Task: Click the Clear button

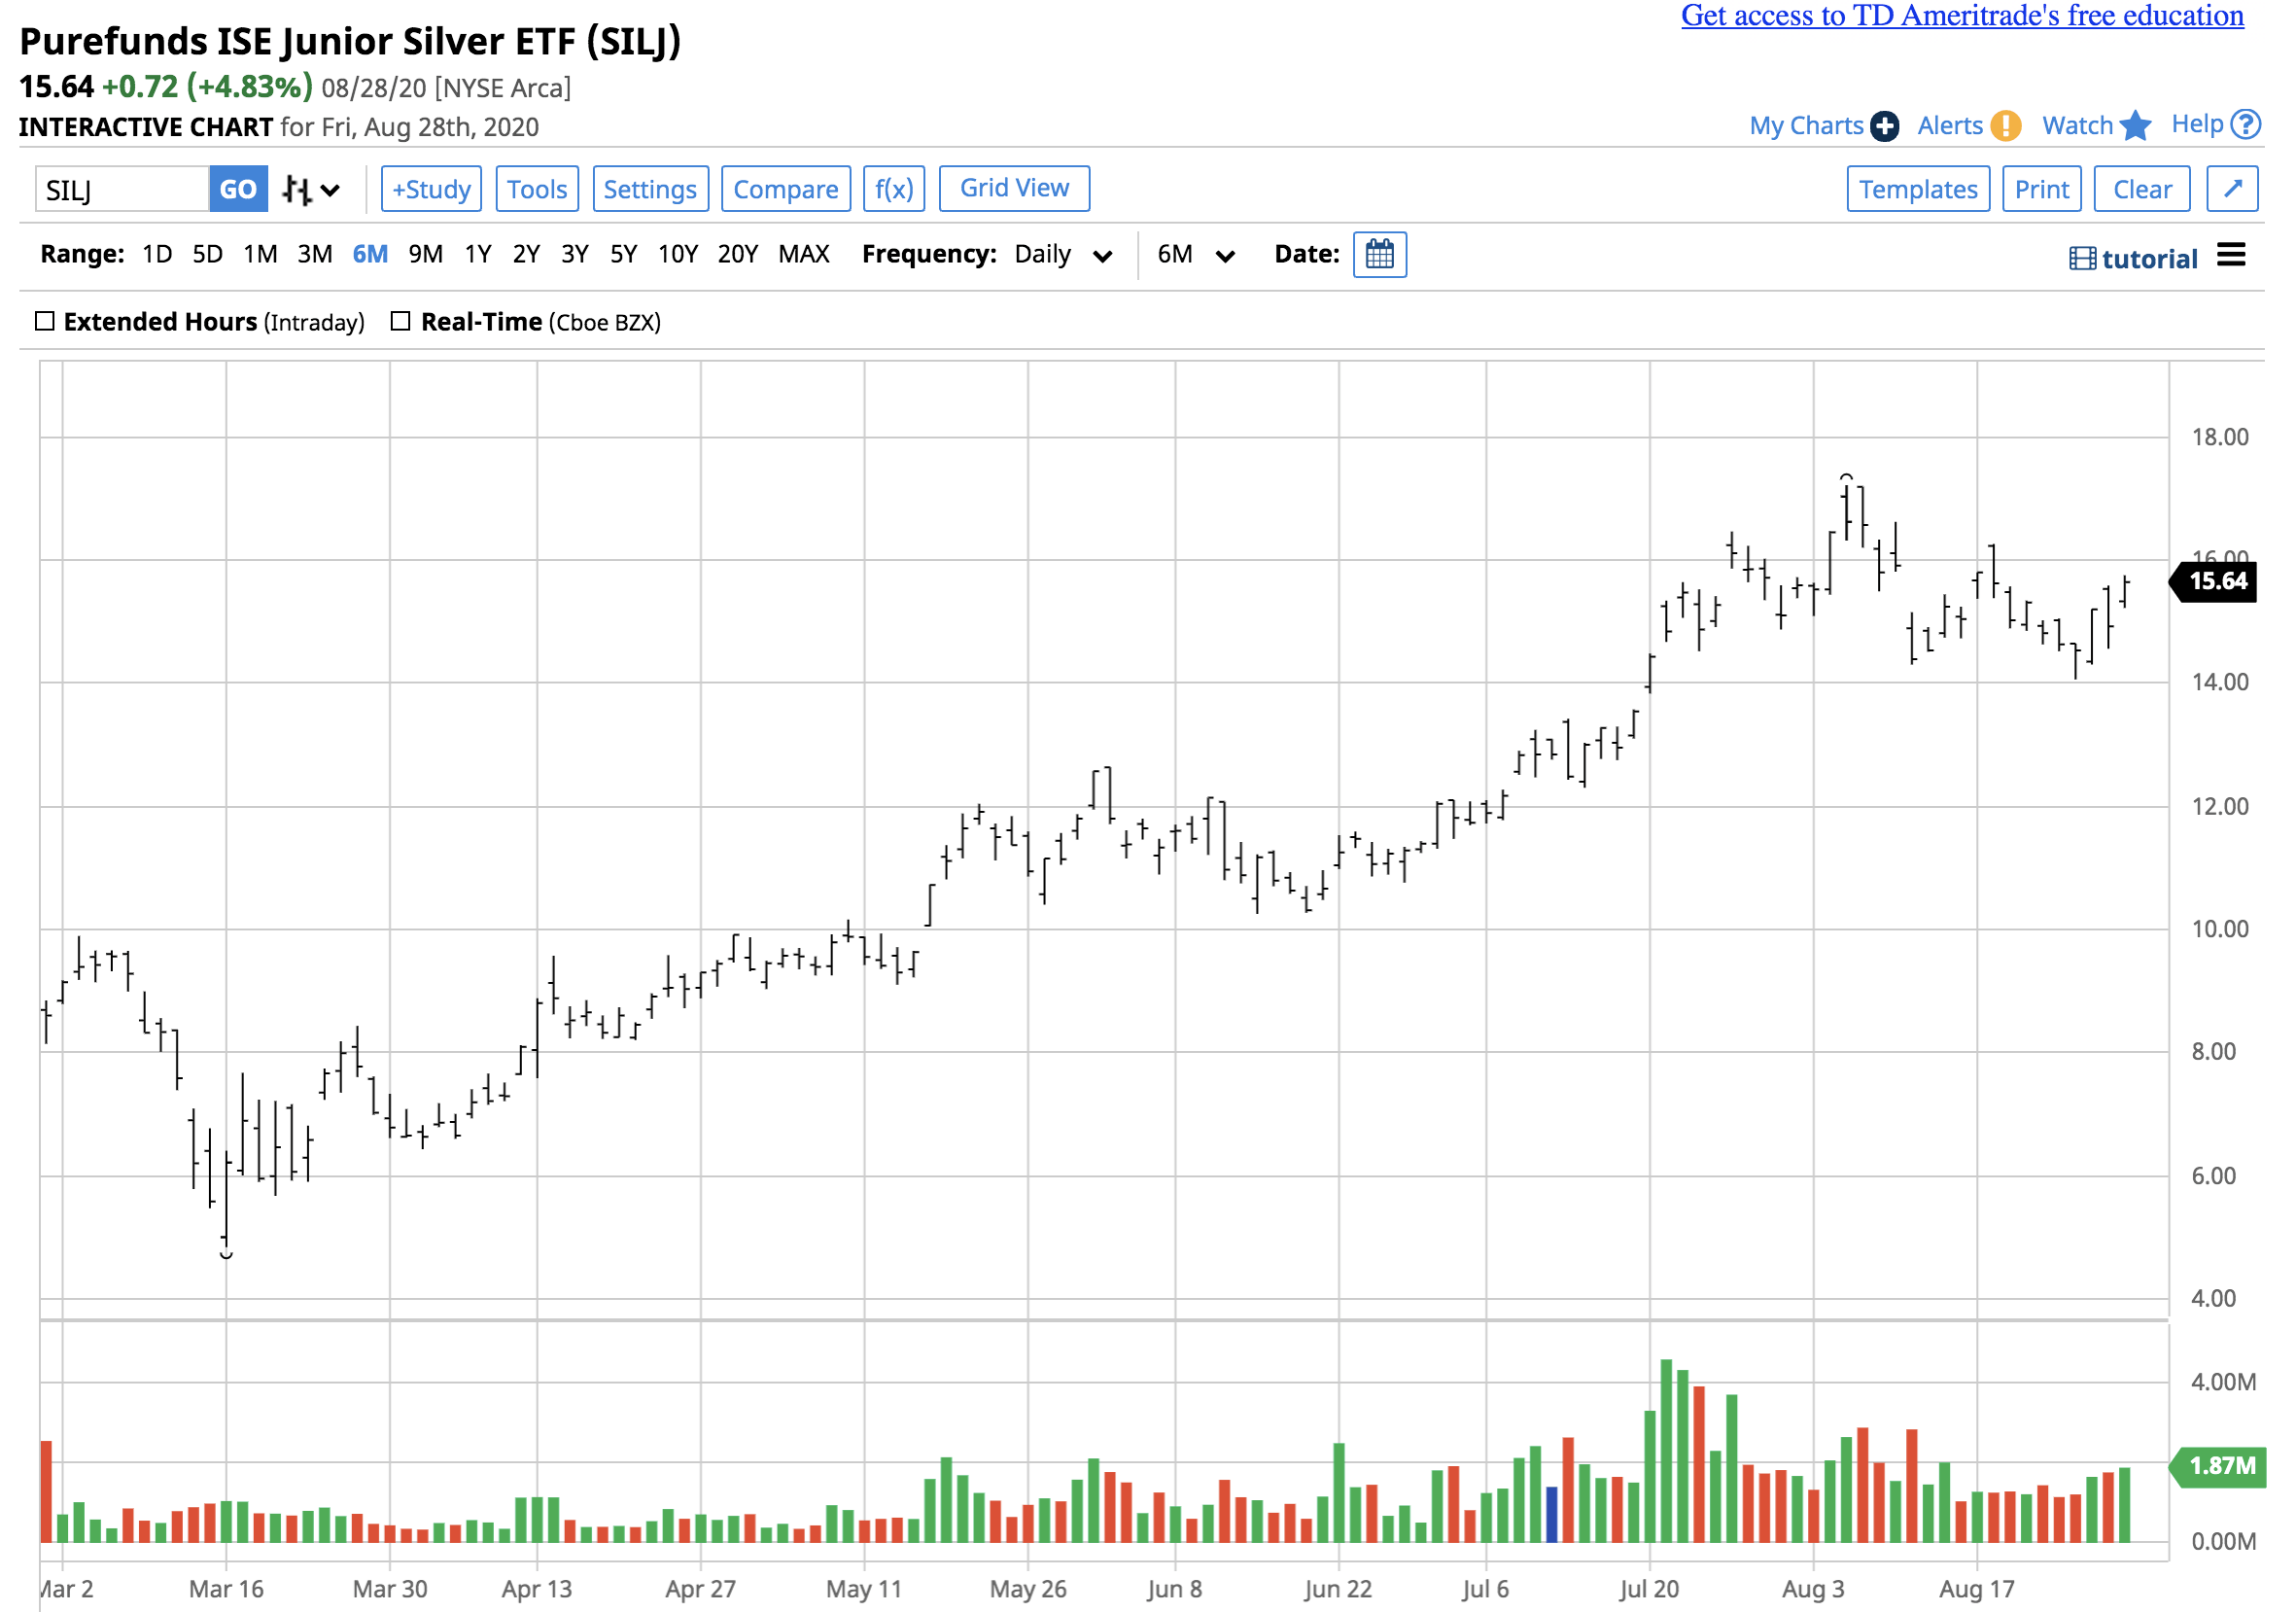Action: [2141, 189]
